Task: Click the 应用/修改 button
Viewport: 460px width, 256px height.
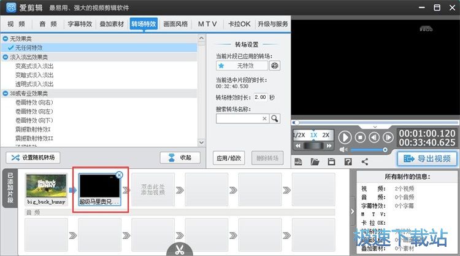Action: coord(229,158)
